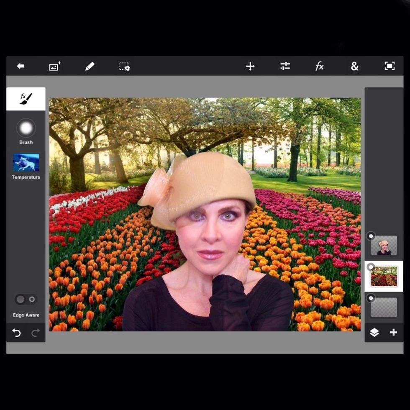The image size is (410, 410).
Task: Open the adjustments sliders menu
Action: pos(285,66)
